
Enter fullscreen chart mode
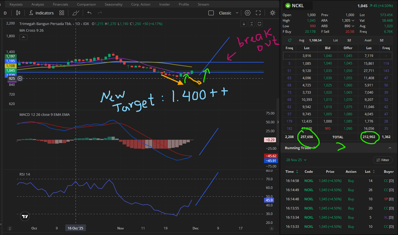pos(258,13)
